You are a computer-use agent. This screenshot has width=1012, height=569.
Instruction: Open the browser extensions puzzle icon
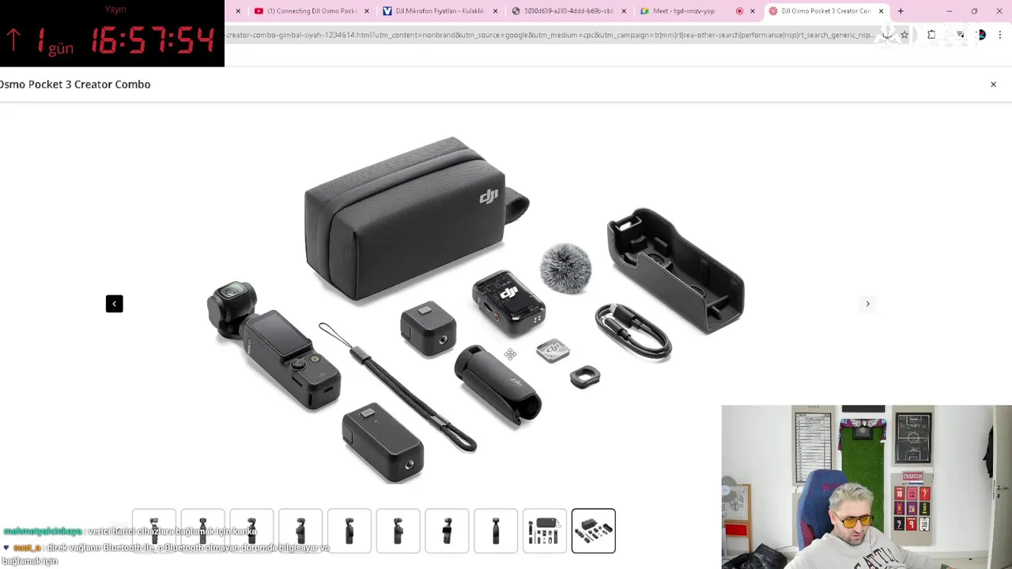click(931, 35)
